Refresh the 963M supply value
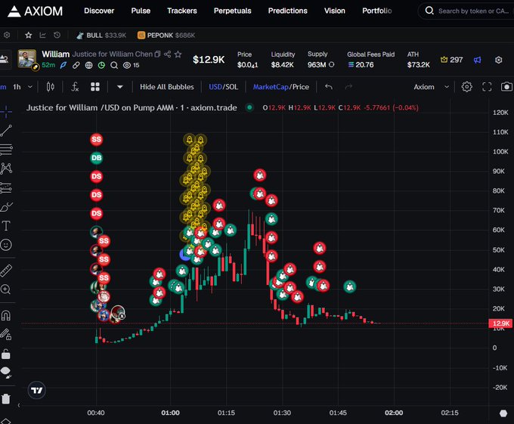The width and height of the screenshot is (514, 424). tap(331, 64)
